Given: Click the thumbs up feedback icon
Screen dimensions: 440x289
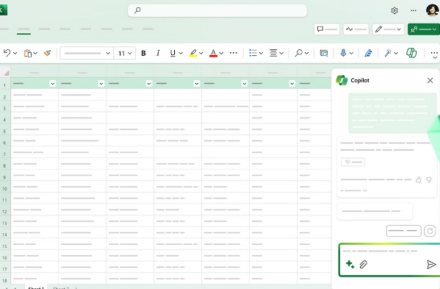Looking at the screenshot, I should 419,179.
